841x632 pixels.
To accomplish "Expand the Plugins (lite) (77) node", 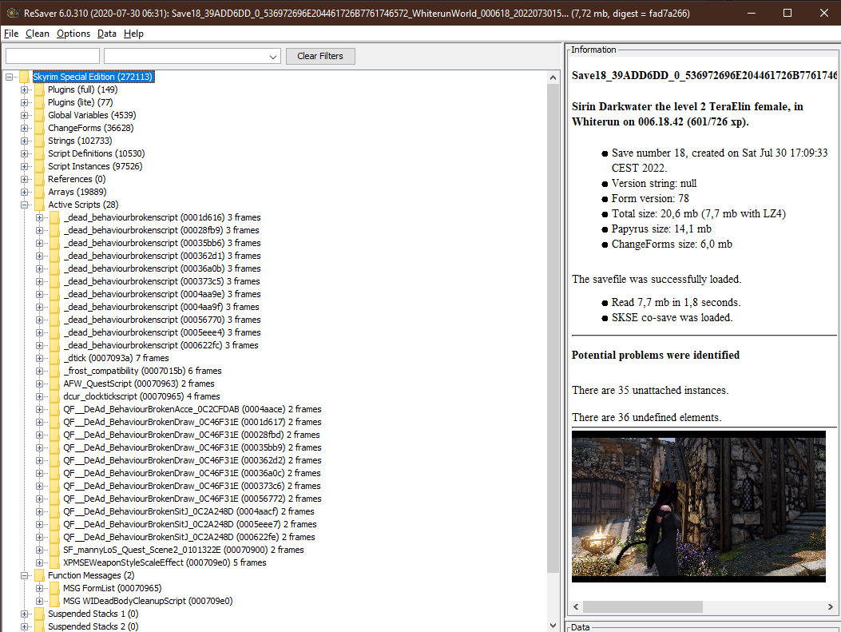I will pos(24,102).
